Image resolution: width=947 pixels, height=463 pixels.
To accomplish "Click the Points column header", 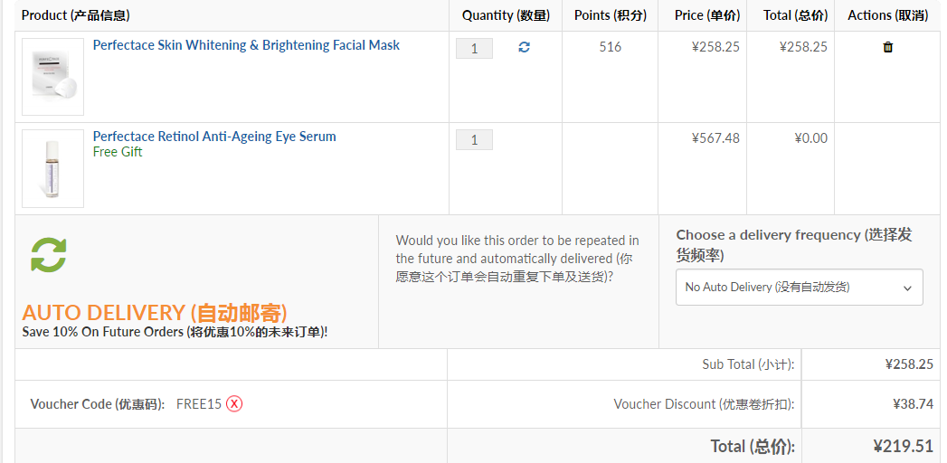I will (x=611, y=15).
